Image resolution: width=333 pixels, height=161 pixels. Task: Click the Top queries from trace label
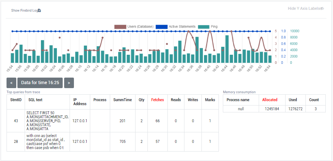coord(23,92)
